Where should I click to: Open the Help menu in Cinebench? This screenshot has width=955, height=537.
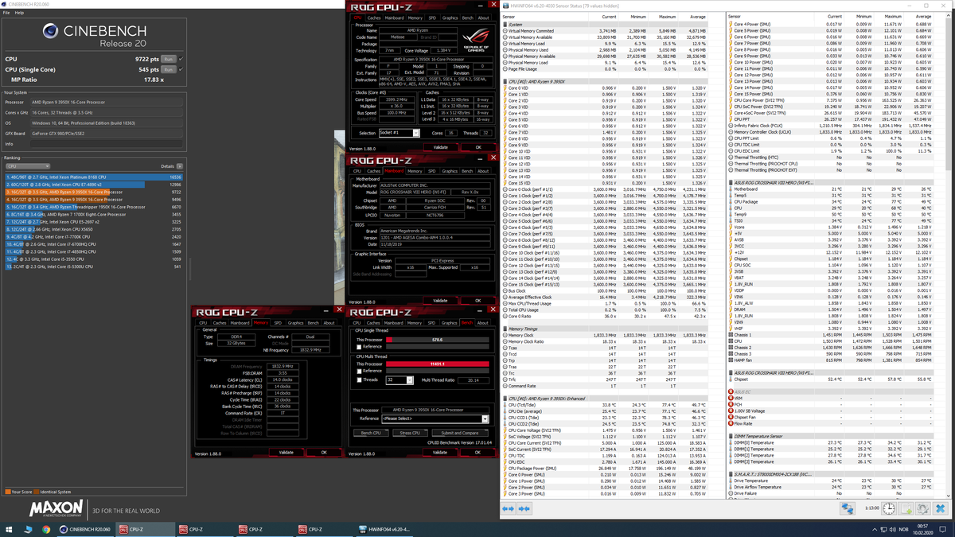(19, 13)
